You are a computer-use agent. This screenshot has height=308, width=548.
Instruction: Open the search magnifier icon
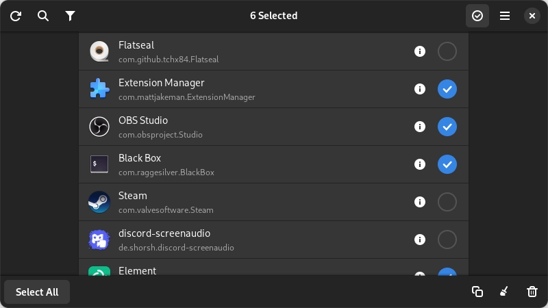tap(43, 16)
